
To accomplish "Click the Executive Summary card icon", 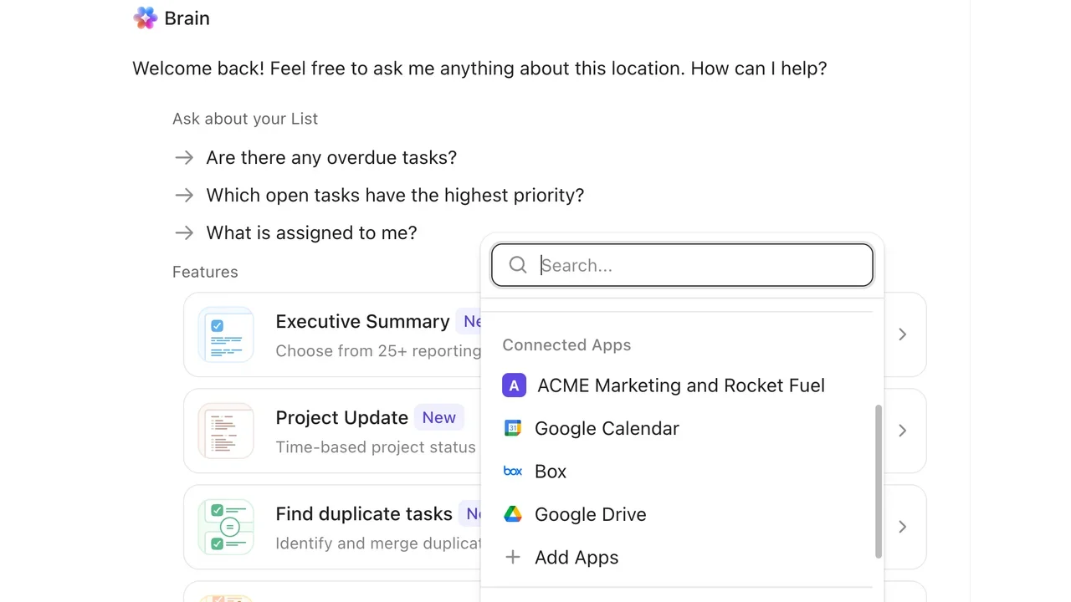I will tap(226, 334).
